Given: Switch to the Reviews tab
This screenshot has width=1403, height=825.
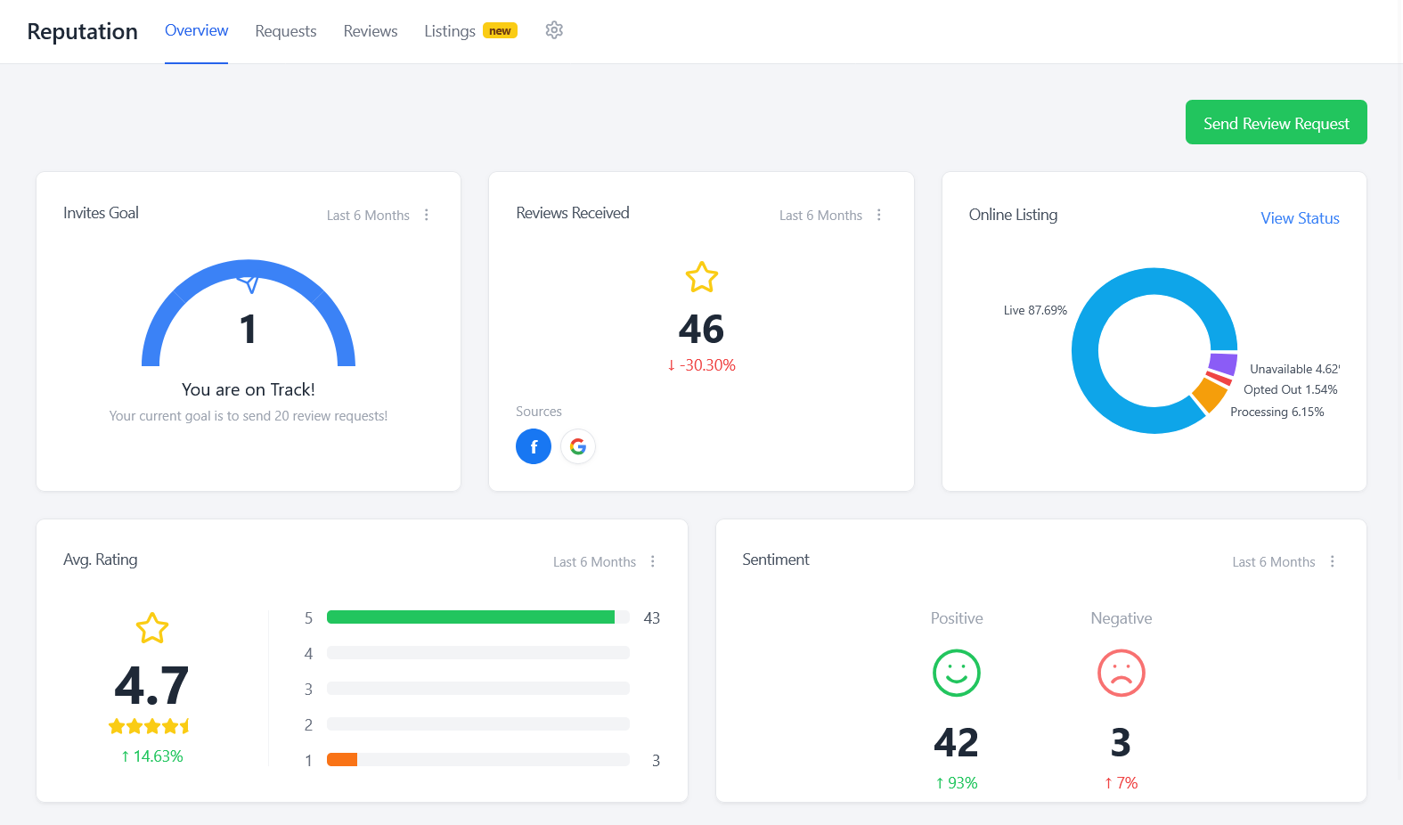Looking at the screenshot, I should pos(371,31).
